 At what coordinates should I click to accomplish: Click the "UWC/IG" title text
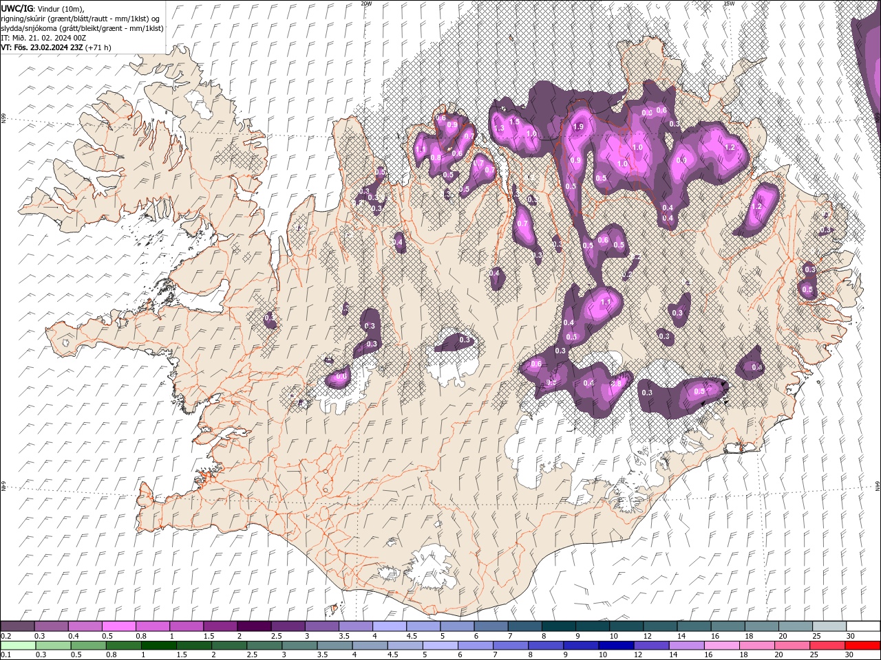pyautogui.click(x=17, y=8)
